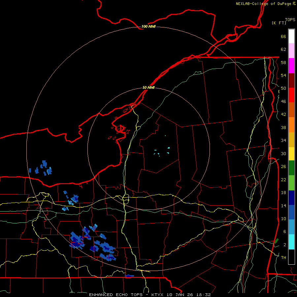Click the "TOPS" legend heading
The width and height of the screenshot is (297, 297).
[290, 20]
